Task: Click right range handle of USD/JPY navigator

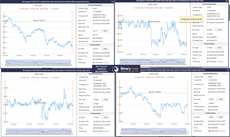Action: (x=71, y=62)
